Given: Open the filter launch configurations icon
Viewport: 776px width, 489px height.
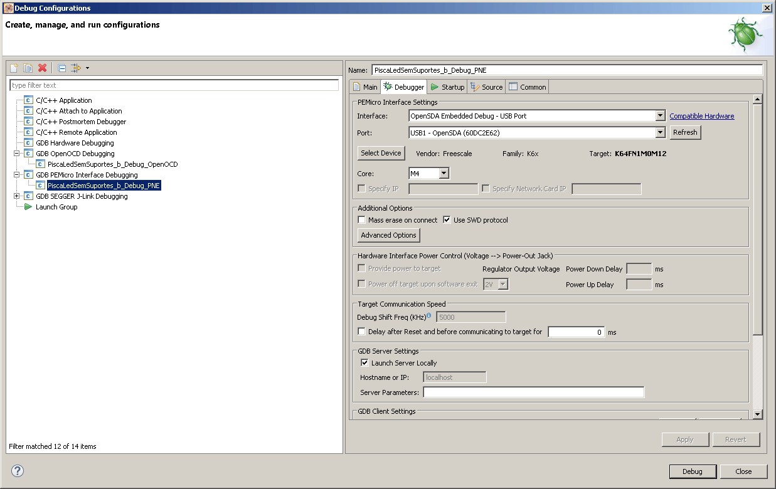Looking at the screenshot, I should (77, 68).
